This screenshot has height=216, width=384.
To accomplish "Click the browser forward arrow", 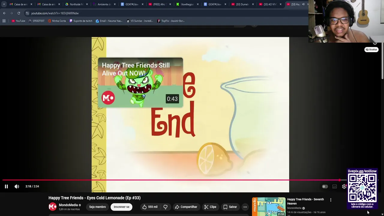I will (11, 13).
